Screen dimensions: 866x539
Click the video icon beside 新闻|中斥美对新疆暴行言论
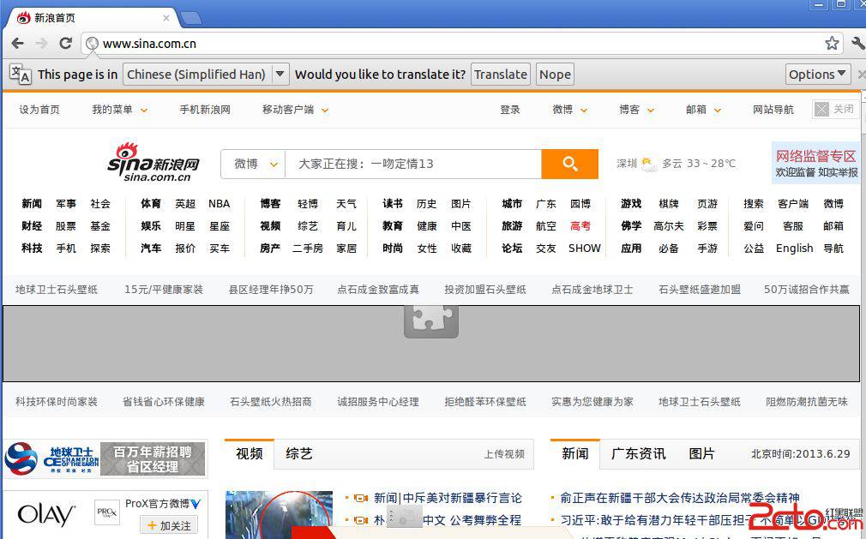361,498
